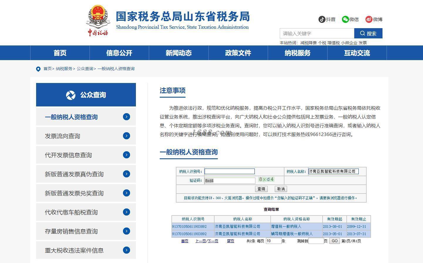The image size is (423, 263).
Task: Click the GO page jump button
Action: click(x=335, y=241)
